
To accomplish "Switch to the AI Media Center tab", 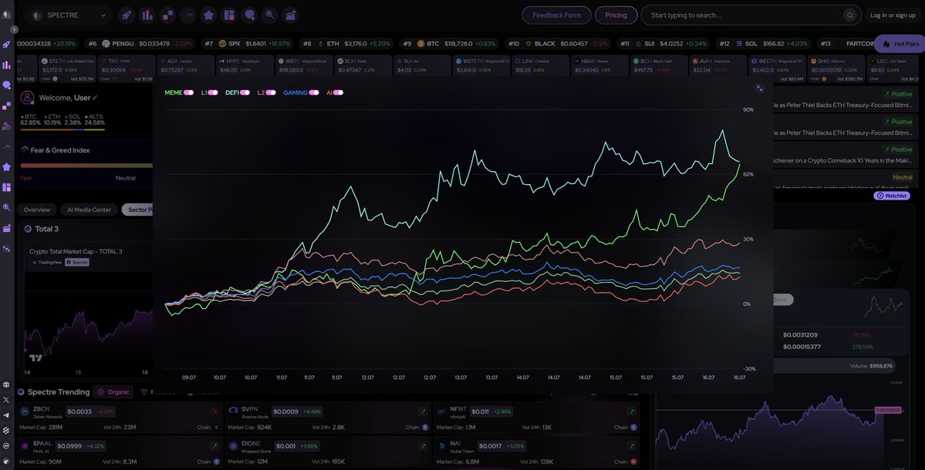I will (x=89, y=210).
